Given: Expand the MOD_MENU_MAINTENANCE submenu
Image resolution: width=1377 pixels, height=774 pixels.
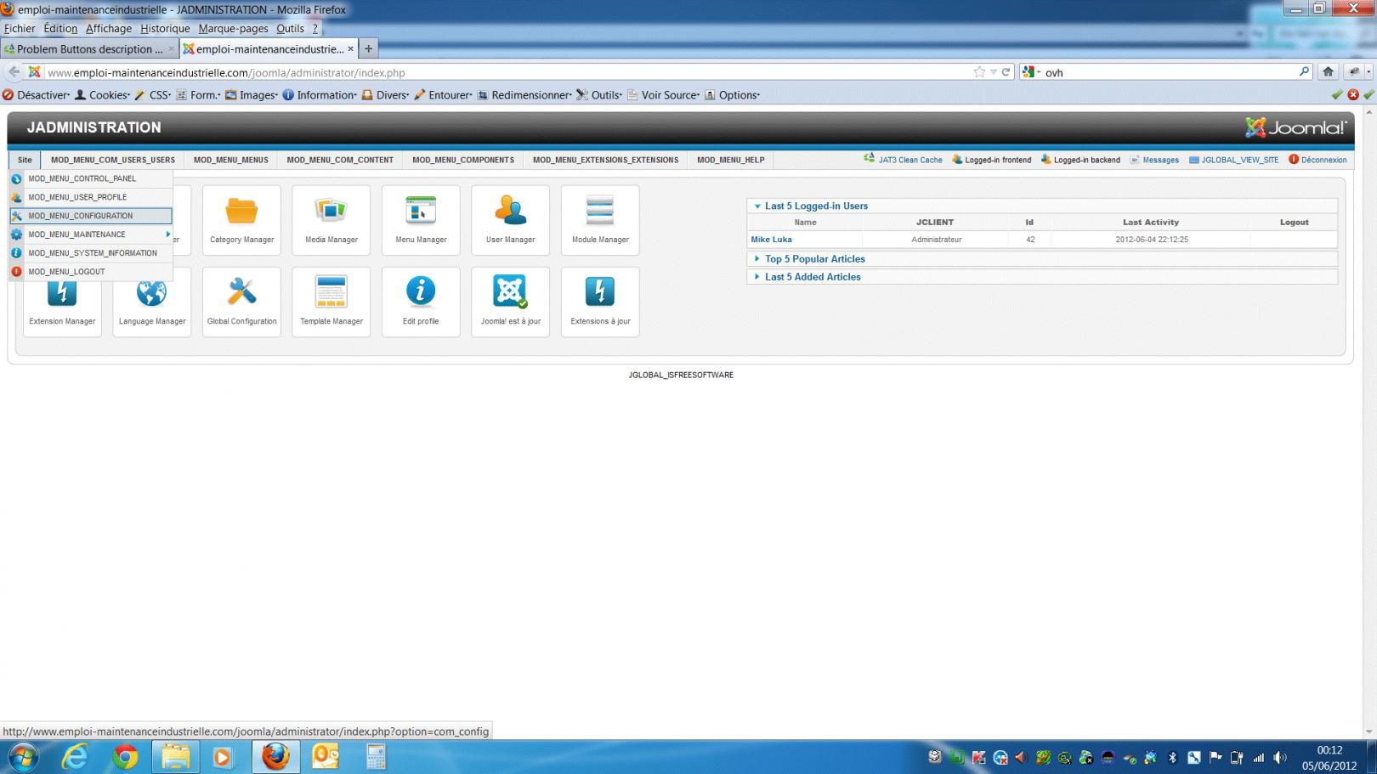Looking at the screenshot, I should (77, 234).
